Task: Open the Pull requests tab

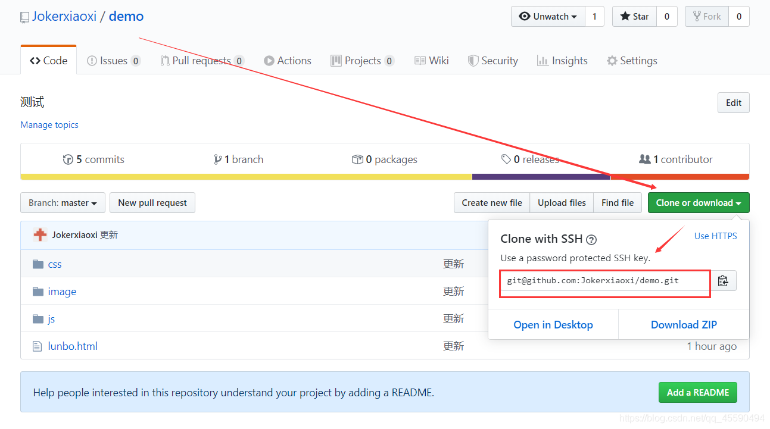Action: tap(202, 61)
